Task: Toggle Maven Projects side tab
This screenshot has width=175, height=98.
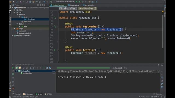Action: 165,11
